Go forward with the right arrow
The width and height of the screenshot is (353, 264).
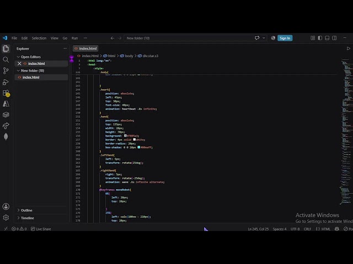click(x=120, y=38)
